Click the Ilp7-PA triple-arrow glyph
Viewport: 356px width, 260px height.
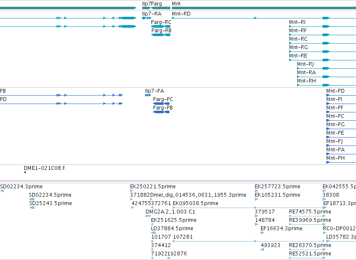tap(148, 95)
